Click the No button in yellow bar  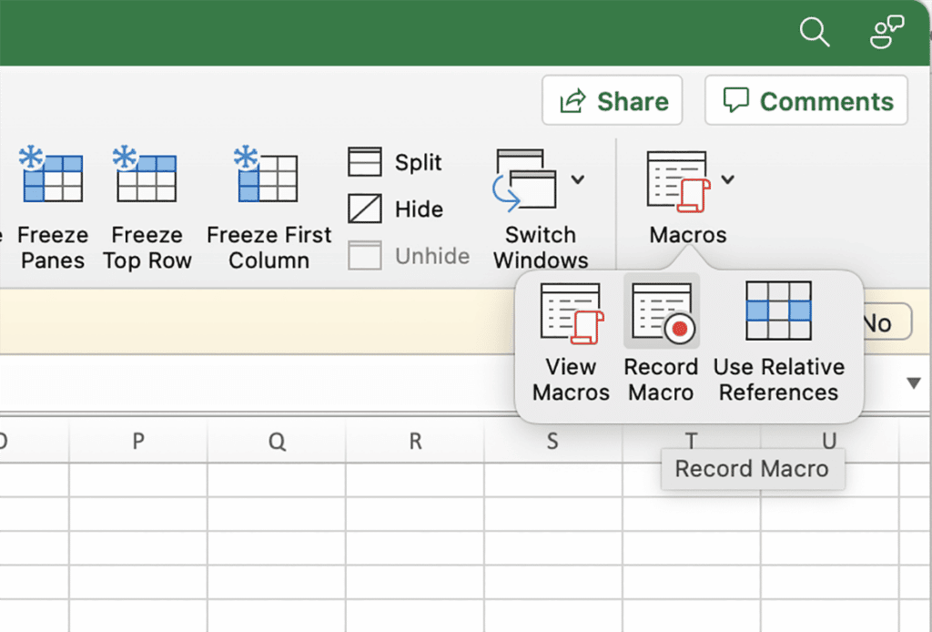[x=886, y=323]
